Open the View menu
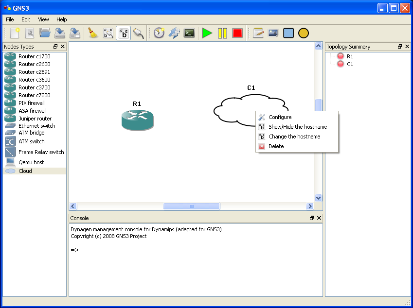 (43, 19)
